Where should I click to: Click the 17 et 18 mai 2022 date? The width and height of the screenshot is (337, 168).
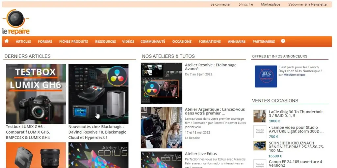197,133
